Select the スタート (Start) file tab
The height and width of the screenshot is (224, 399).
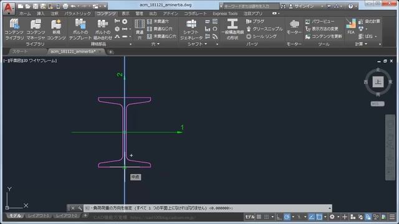20,52
